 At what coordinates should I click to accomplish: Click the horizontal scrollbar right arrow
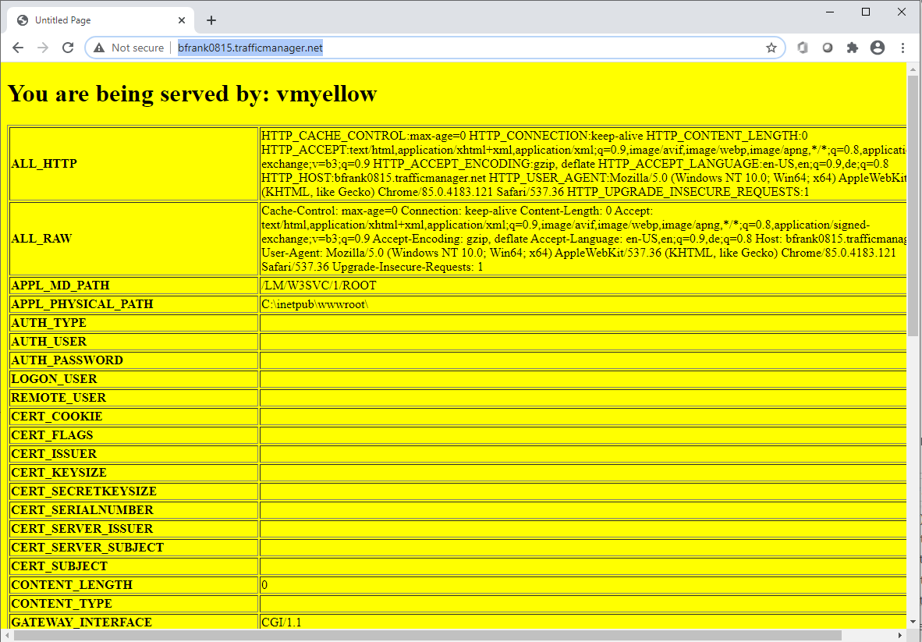(900, 635)
